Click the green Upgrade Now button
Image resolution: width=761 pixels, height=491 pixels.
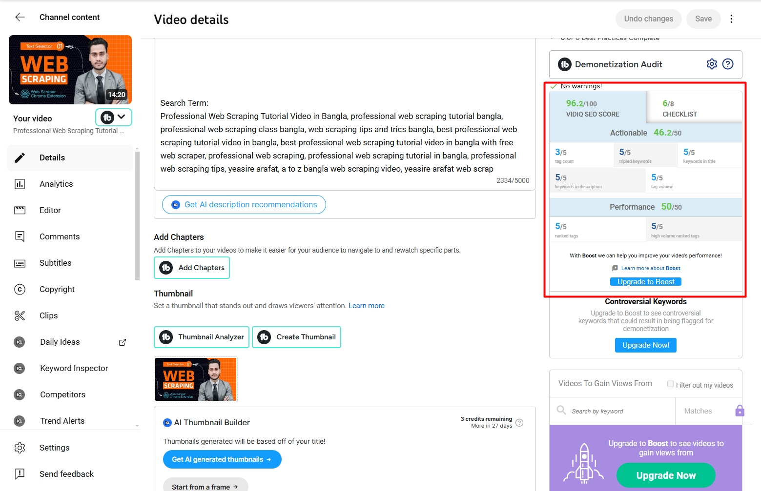pos(666,475)
